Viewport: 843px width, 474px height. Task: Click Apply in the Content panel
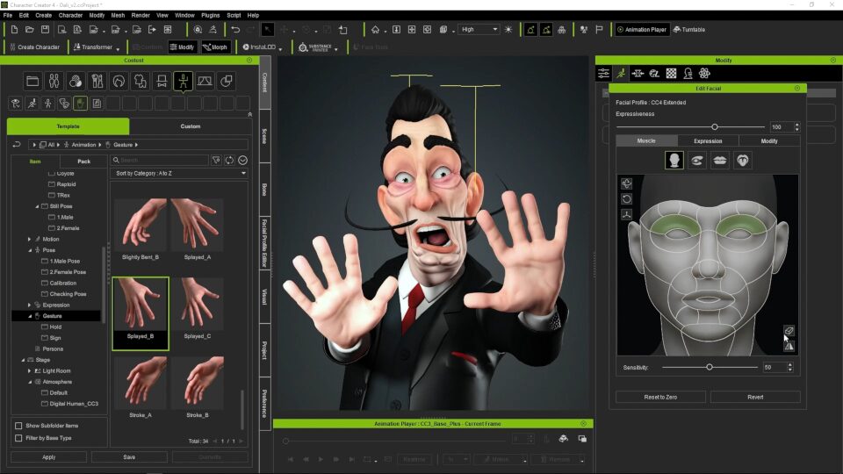coord(48,457)
